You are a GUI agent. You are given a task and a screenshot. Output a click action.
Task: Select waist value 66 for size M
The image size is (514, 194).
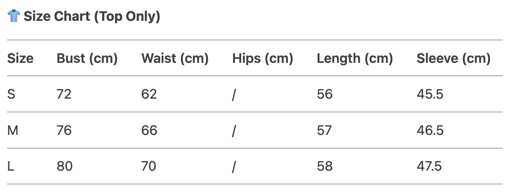click(149, 131)
